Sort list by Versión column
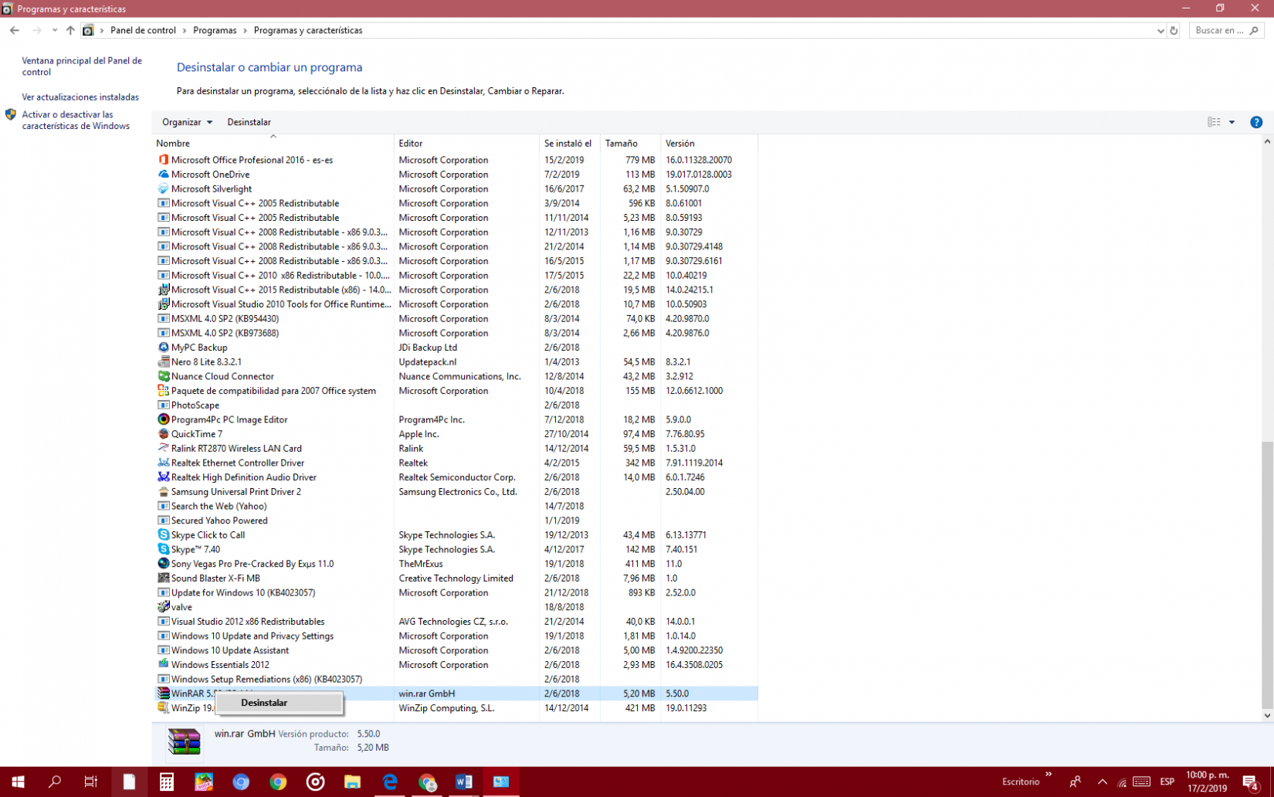 709,144
